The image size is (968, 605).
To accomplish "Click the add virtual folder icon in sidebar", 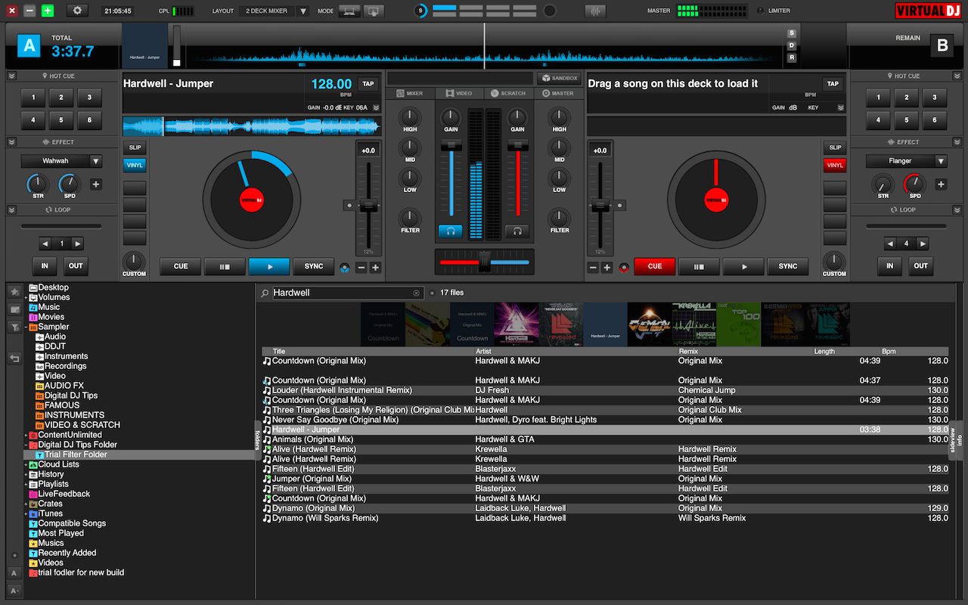I will (14, 309).
